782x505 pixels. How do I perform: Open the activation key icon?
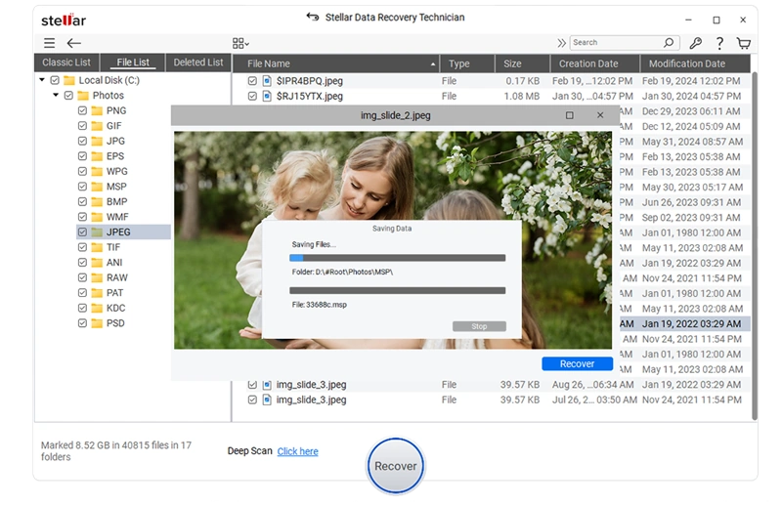coord(695,43)
